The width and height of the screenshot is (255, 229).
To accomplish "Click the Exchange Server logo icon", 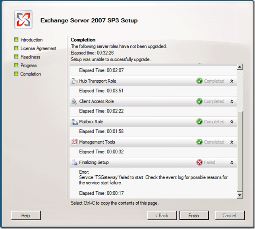I will pos(23,20).
